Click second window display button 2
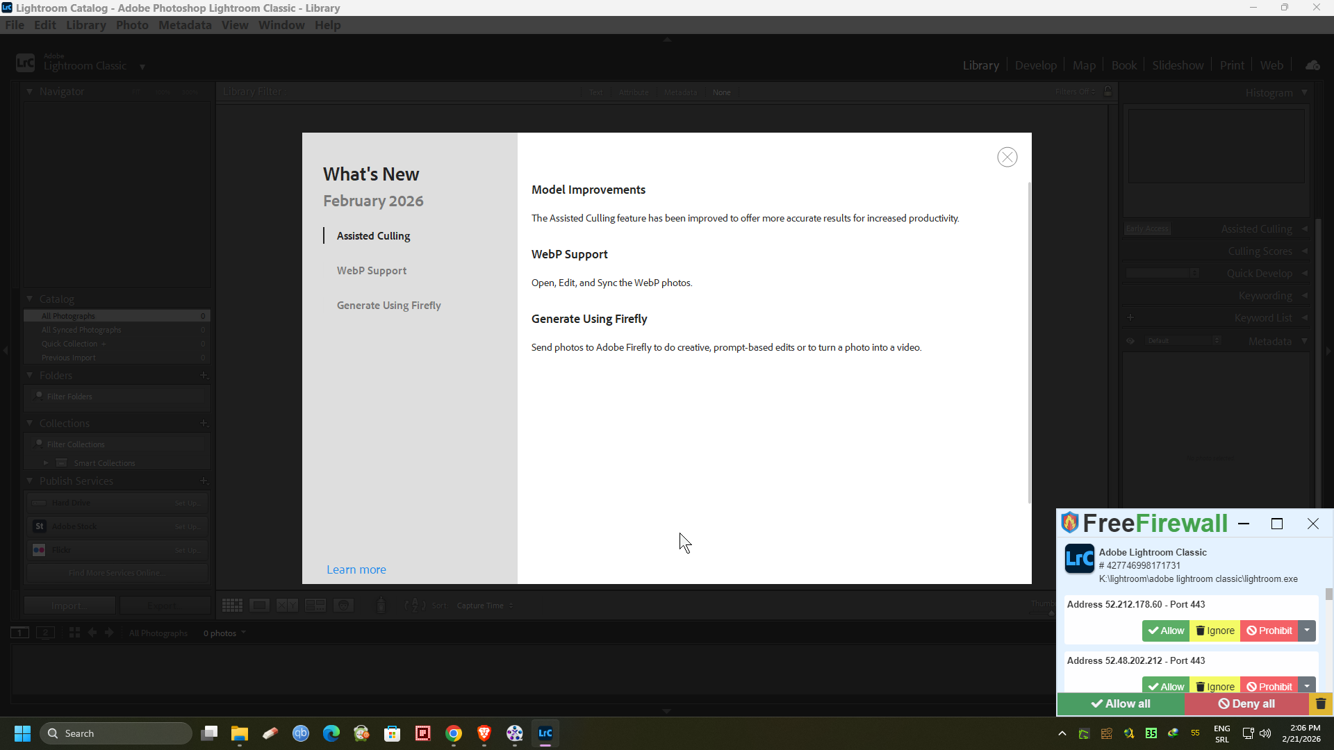Image resolution: width=1334 pixels, height=750 pixels. coord(45,633)
